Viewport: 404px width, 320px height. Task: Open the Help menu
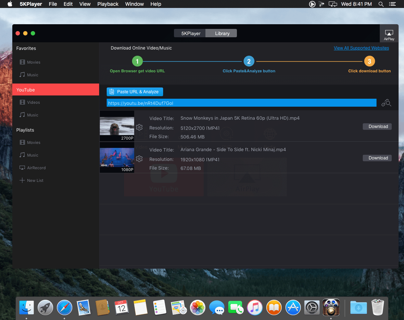point(156,4)
